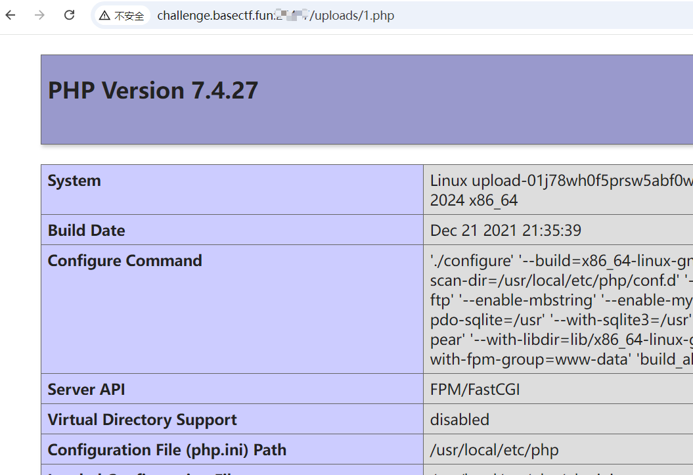Click the browser back arrow

(x=11, y=15)
